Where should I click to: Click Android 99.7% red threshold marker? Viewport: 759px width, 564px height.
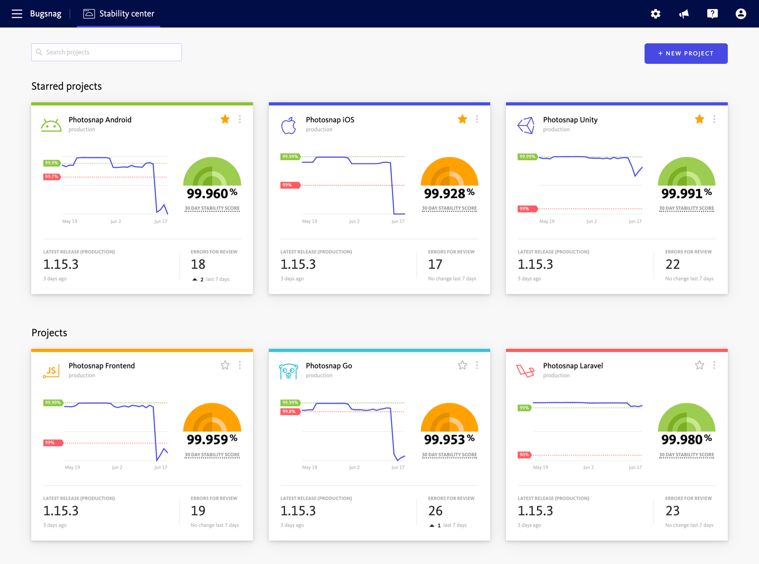click(52, 177)
